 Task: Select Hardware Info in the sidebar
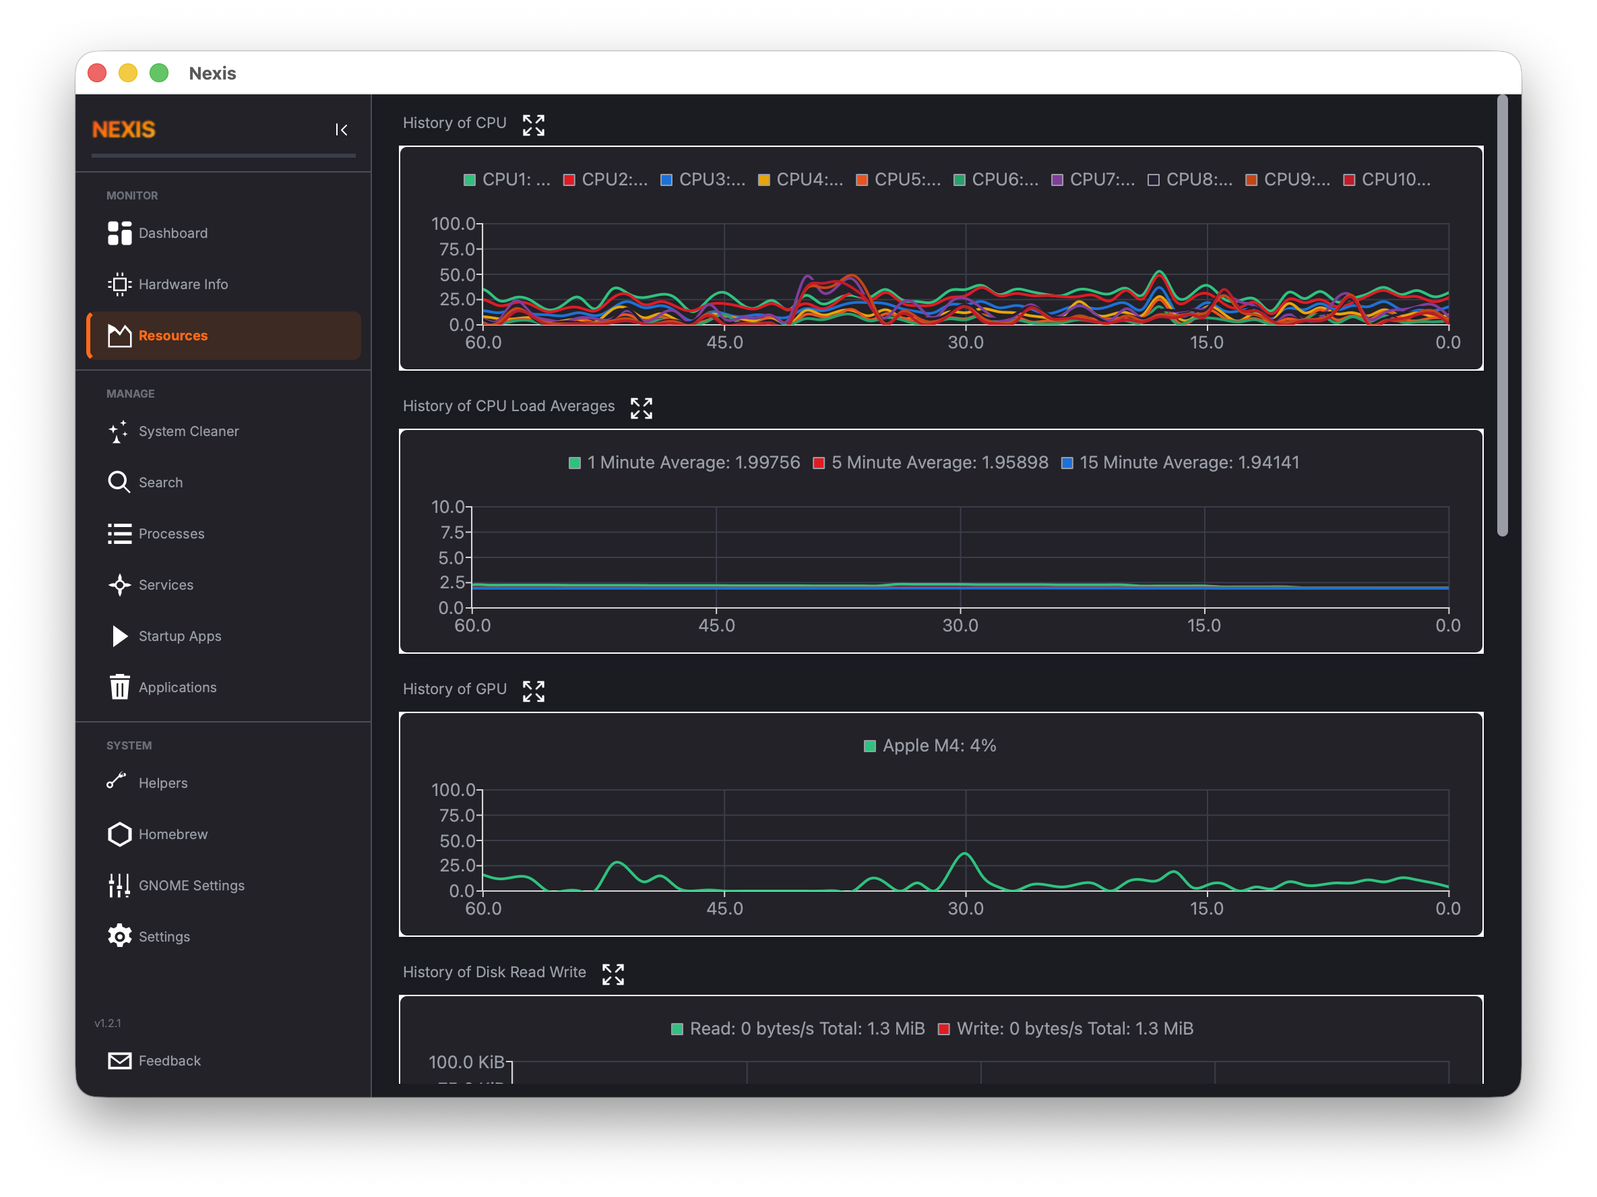coord(183,284)
